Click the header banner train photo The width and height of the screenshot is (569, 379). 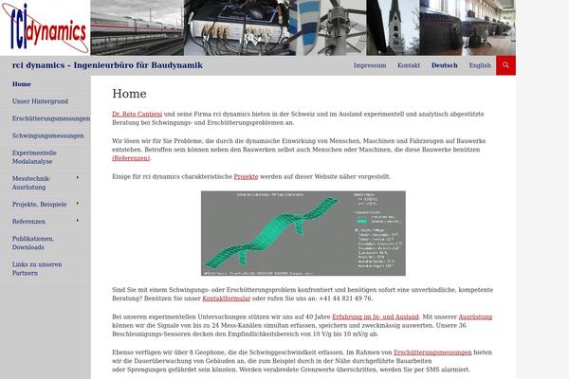pos(137,27)
